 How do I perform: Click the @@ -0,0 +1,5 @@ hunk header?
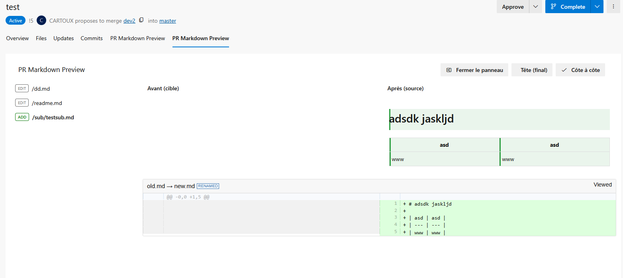pyautogui.click(x=188, y=197)
